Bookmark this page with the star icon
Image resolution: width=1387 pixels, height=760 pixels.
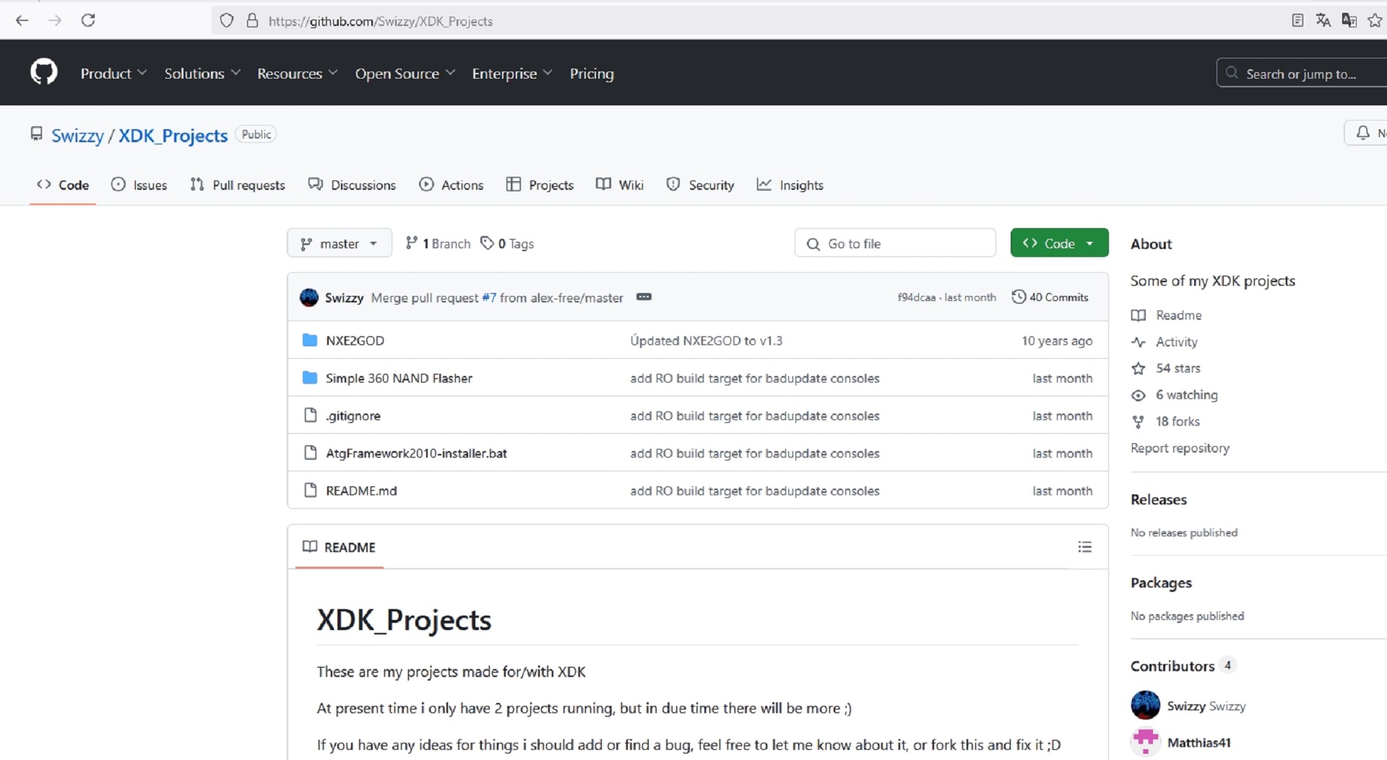(1375, 20)
